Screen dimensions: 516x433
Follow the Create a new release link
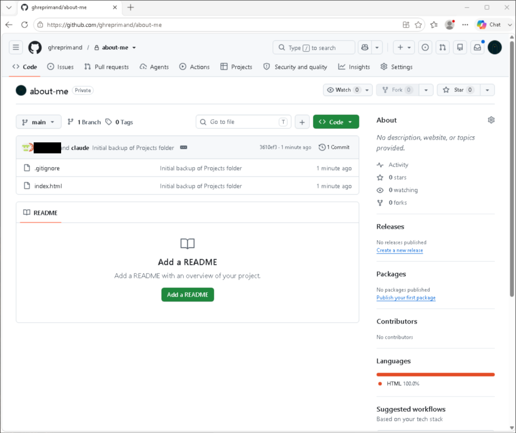tap(400, 250)
